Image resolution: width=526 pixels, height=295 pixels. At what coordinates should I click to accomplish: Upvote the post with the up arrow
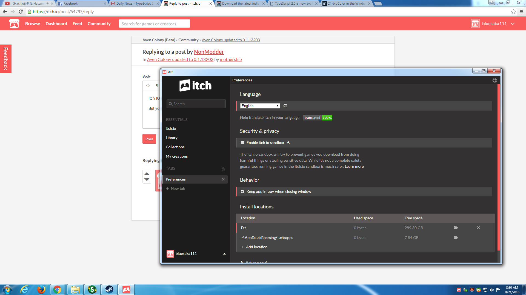tap(147, 174)
